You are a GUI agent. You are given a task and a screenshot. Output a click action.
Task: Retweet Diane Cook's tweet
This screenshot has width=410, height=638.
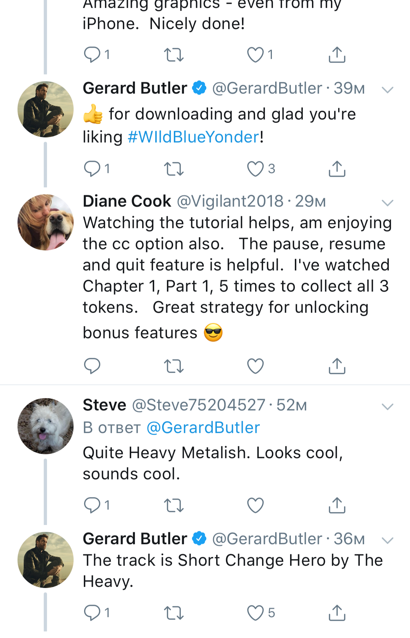point(173,366)
